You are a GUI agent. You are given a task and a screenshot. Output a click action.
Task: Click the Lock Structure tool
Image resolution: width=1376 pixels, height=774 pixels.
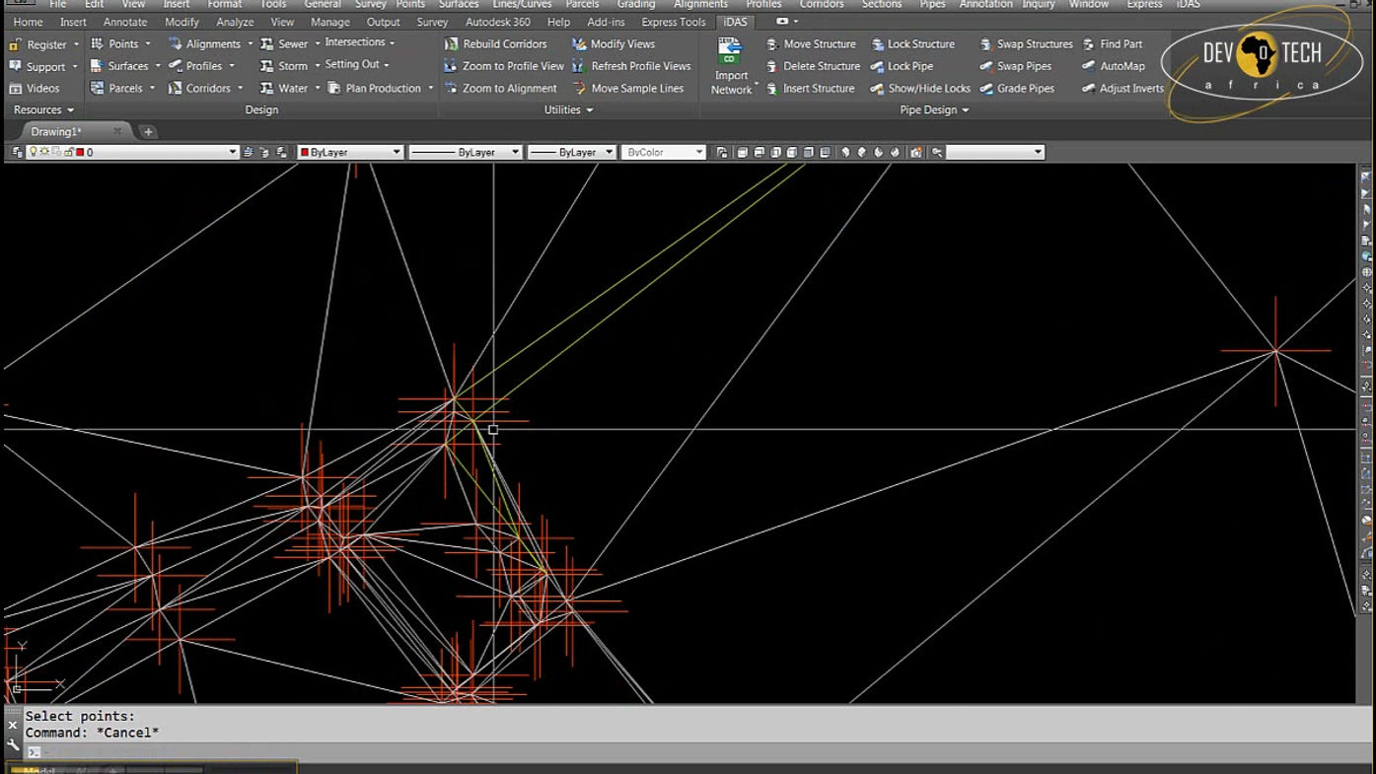(911, 44)
